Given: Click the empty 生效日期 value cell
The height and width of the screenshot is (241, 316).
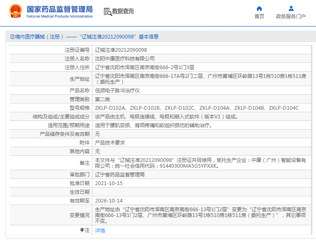Looking at the screenshot, I should point(202,192).
